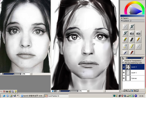This screenshot has width=153, height=115.
Task: Click the help question icon on the IME bar
Action: [15, 92]
